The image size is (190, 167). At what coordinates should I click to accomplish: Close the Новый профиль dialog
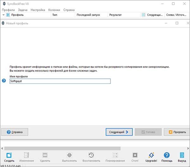(x=188, y=23)
